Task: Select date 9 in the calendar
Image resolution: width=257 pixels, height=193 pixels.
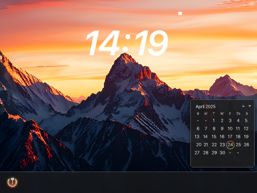Action: click(x=222, y=129)
